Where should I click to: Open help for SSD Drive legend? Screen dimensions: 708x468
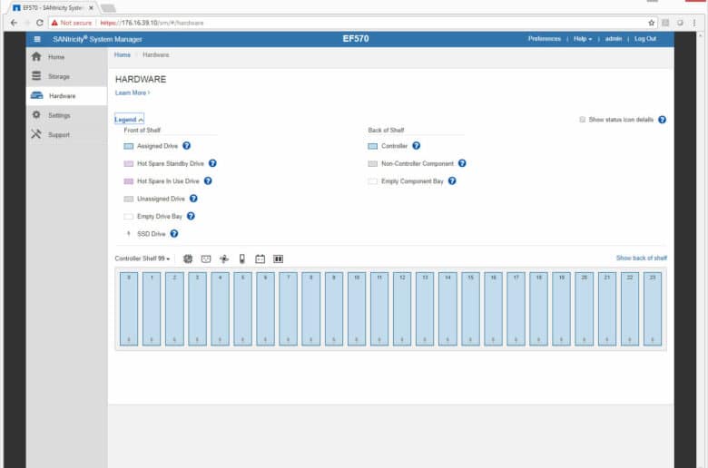click(x=174, y=233)
